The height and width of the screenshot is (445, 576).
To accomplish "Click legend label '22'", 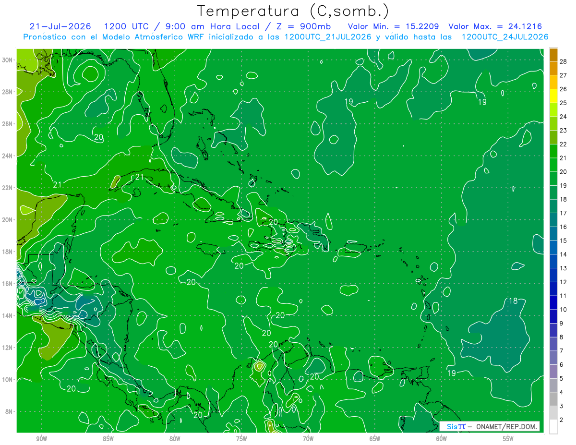I will 564,144.
